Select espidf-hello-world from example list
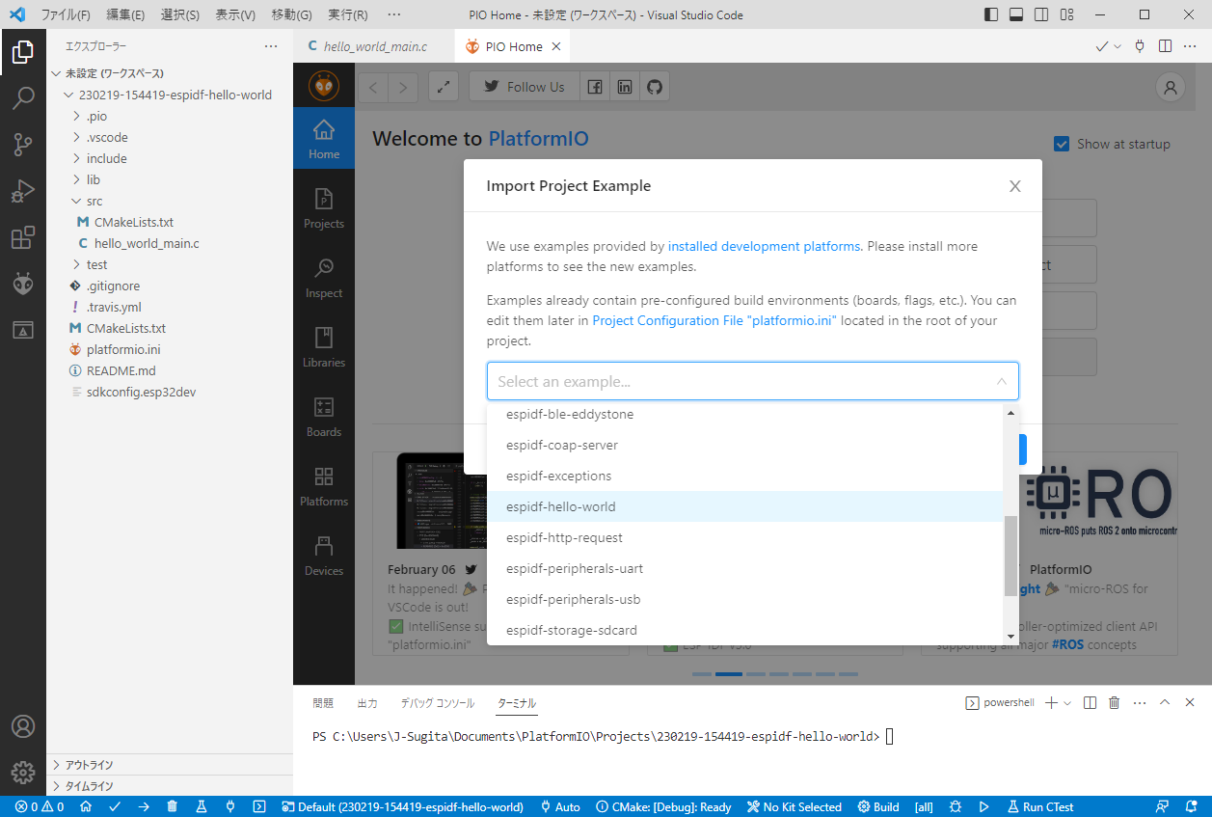 pyautogui.click(x=745, y=506)
